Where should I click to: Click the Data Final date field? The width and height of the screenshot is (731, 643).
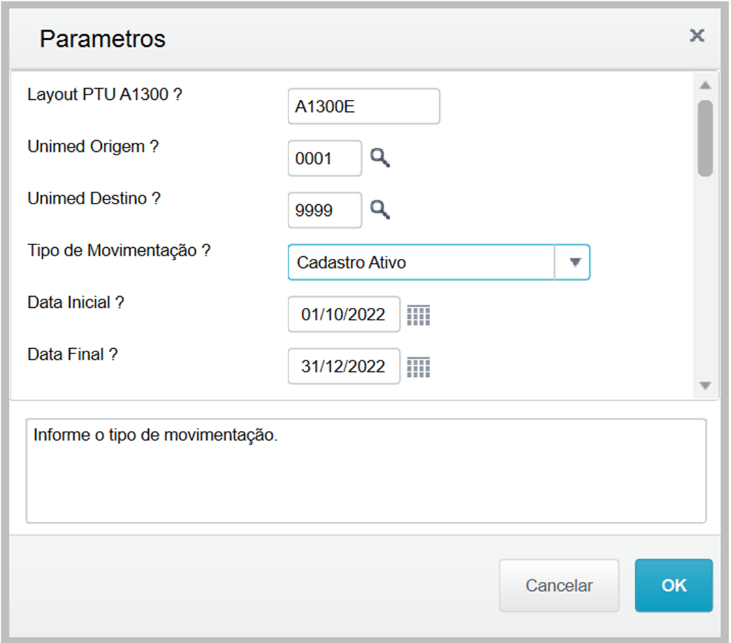click(343, 366)
